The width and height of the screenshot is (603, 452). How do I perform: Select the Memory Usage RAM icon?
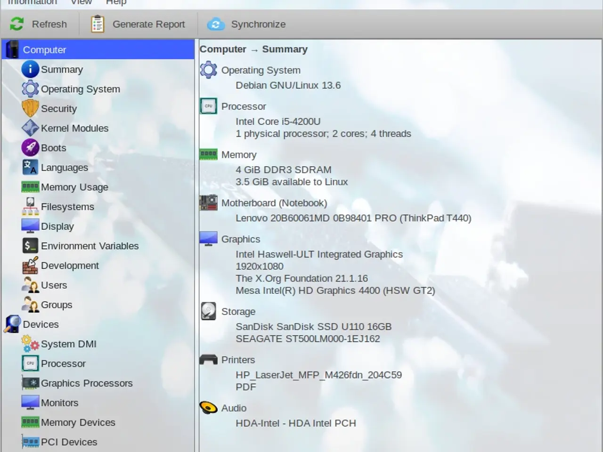[30, 187]
